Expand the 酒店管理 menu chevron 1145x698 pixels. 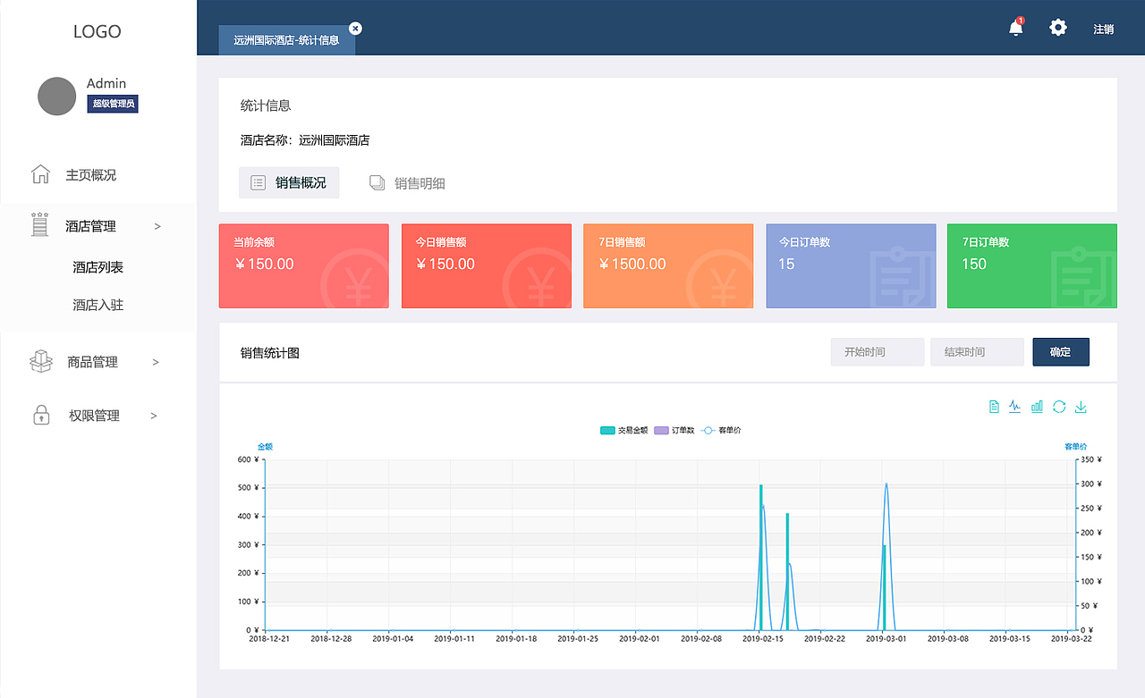coord(157,225)
